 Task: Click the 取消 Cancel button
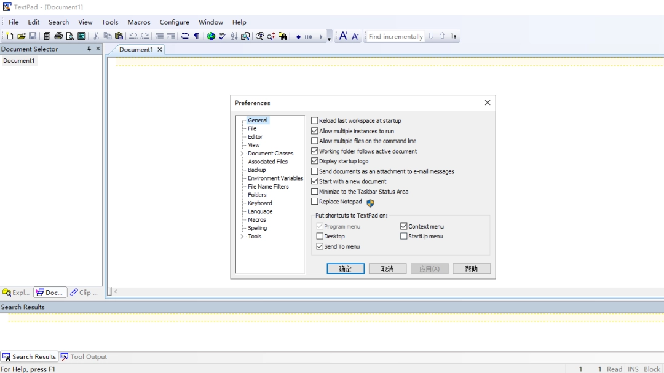[x=387, y=269]
